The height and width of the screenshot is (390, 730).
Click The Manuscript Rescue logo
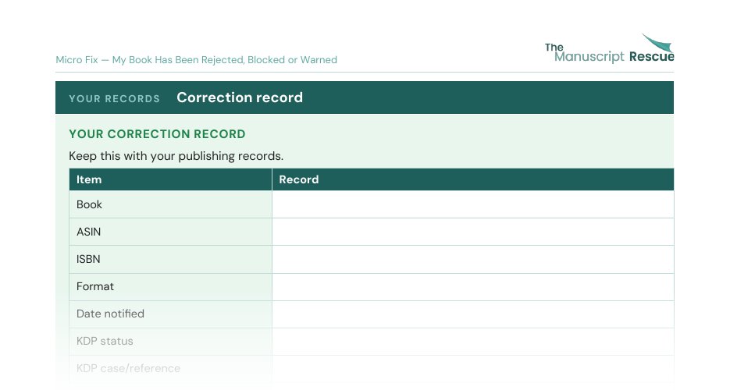click(610, 48)
